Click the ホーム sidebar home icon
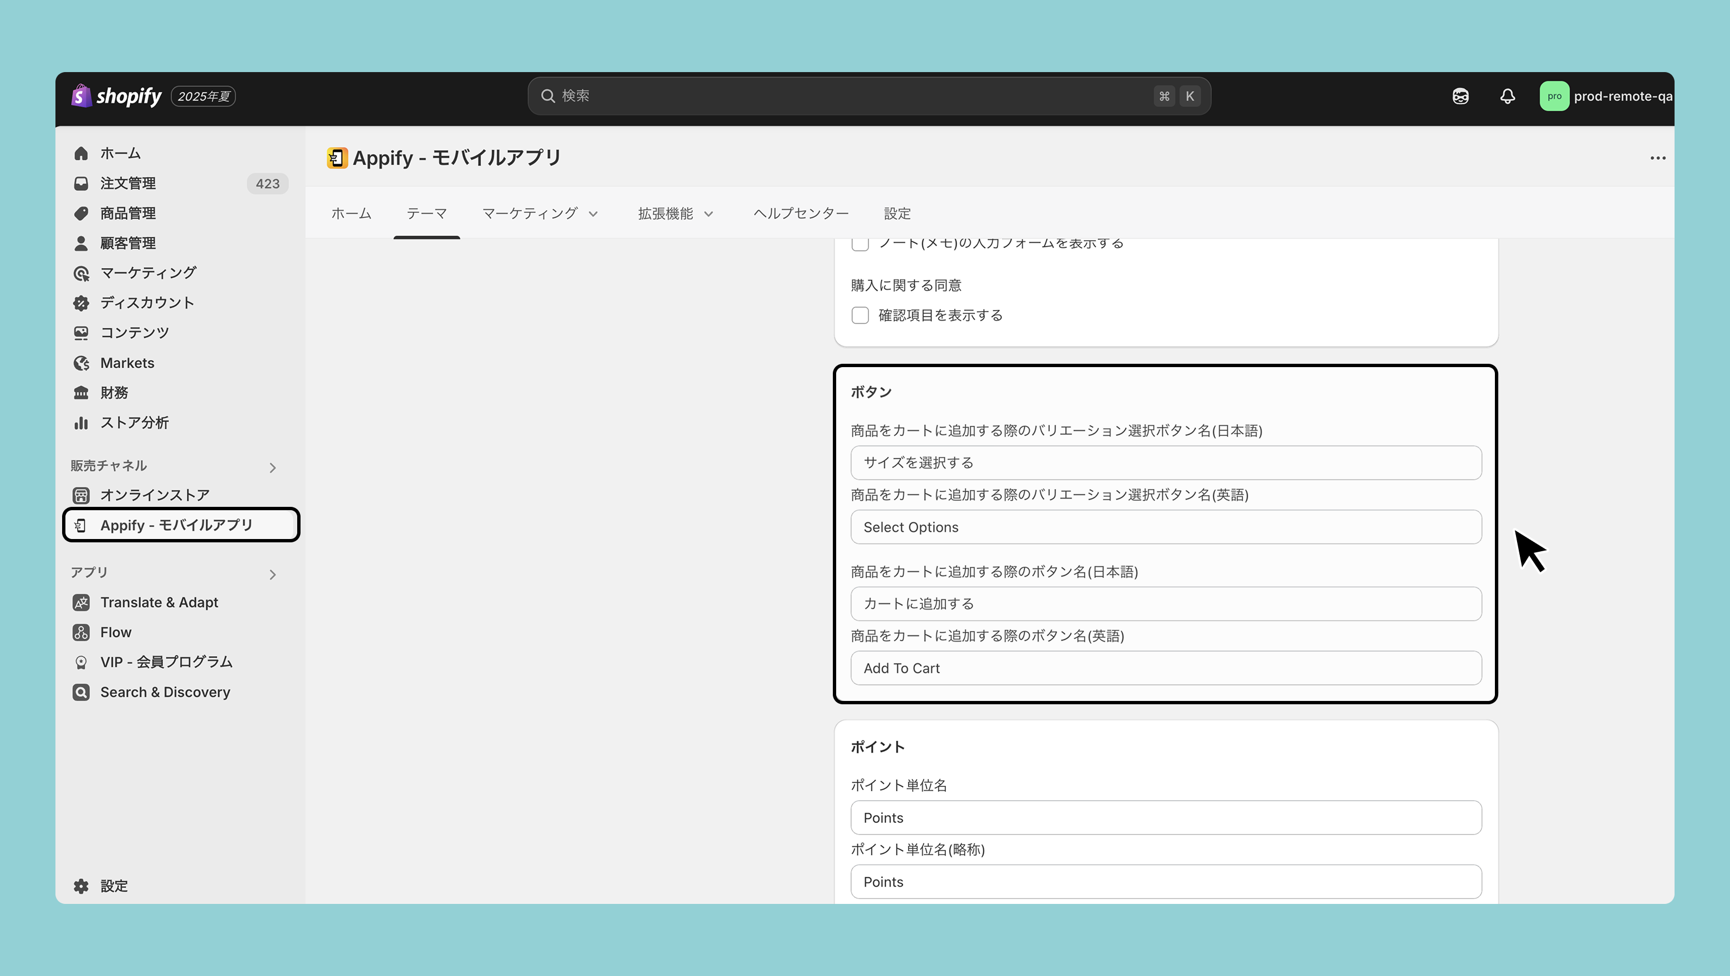The height and width of the screenshot is (976, 1730). coord(82,153)
